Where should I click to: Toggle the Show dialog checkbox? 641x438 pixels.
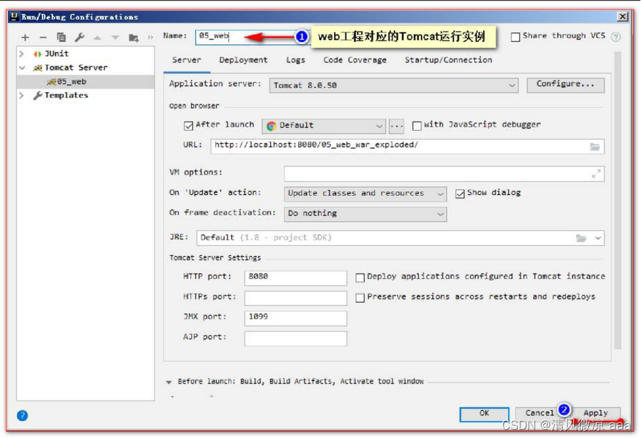point(460,194)
